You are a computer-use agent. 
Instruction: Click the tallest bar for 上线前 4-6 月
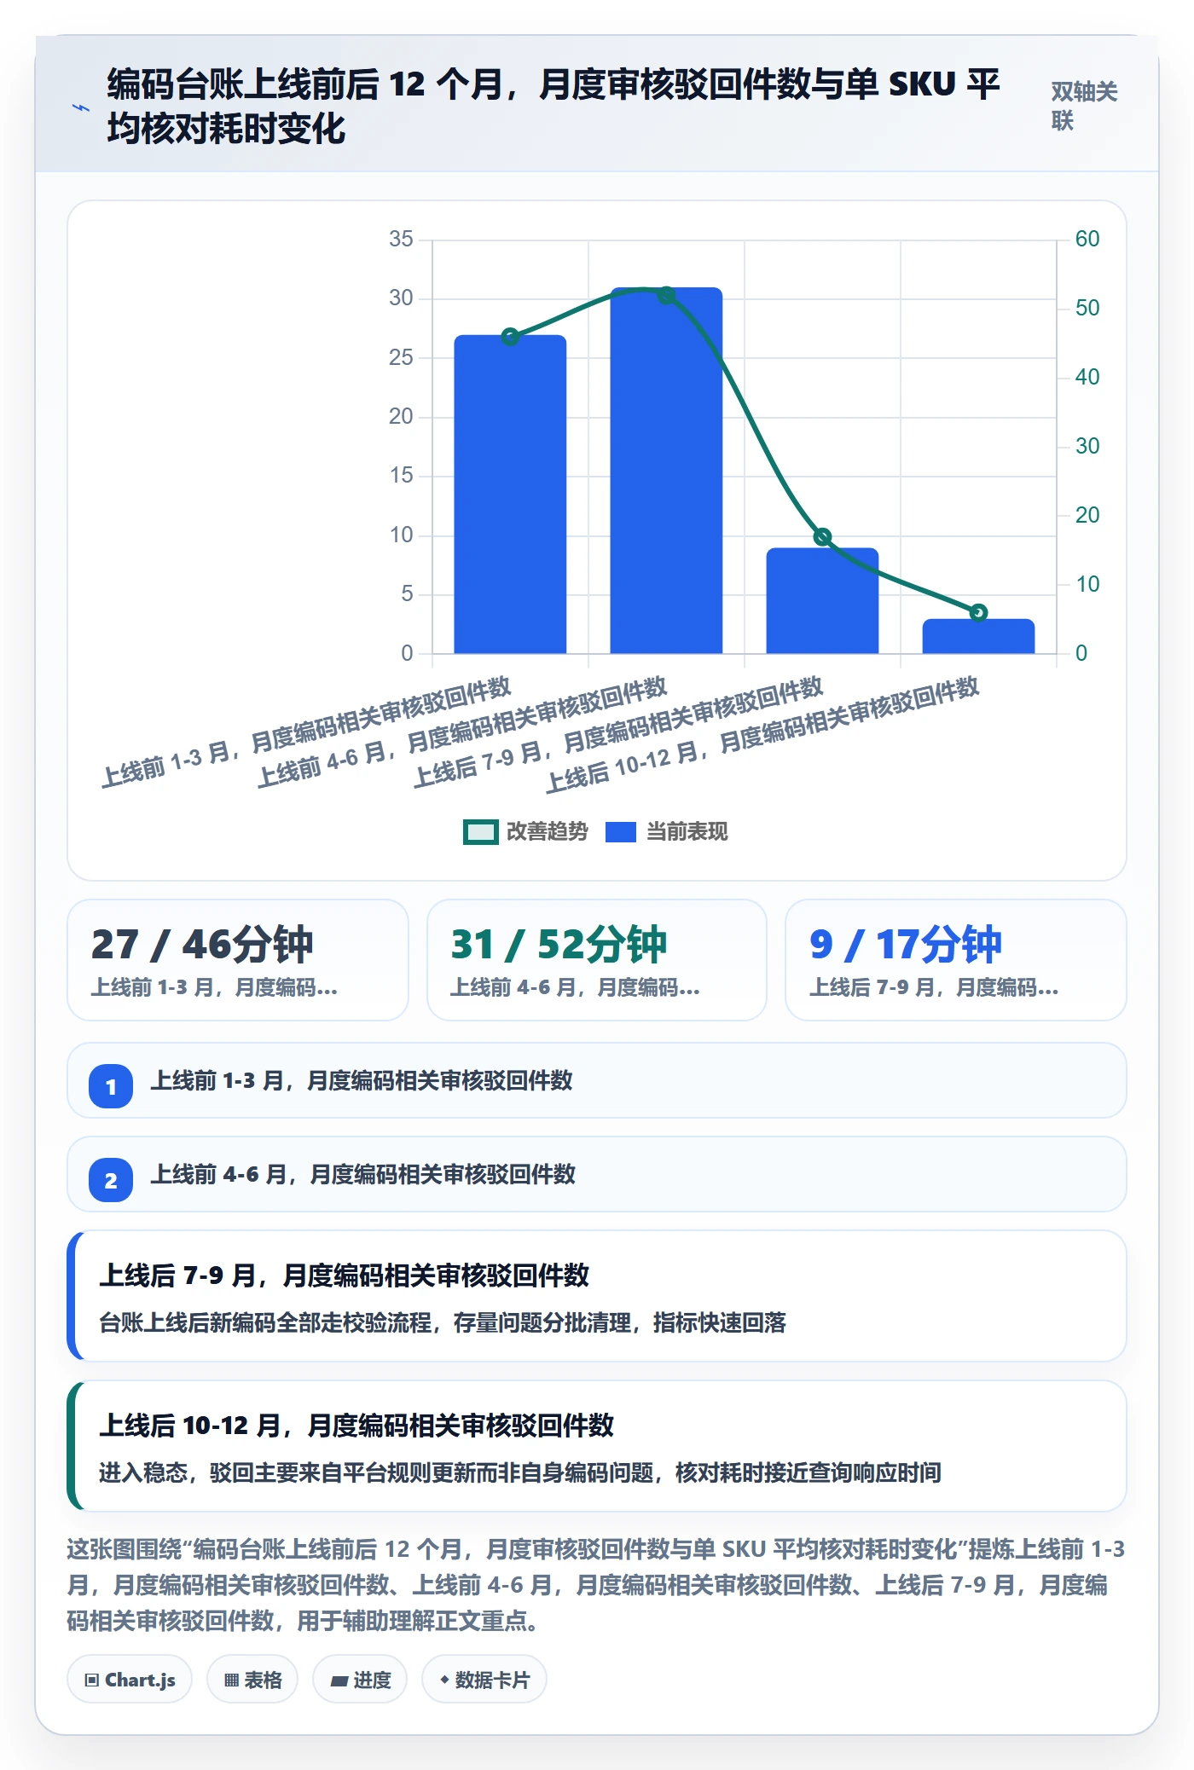click(x=666, y=471)
